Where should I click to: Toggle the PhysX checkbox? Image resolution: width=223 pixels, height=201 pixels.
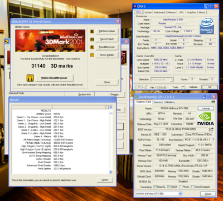coord(181,187)
